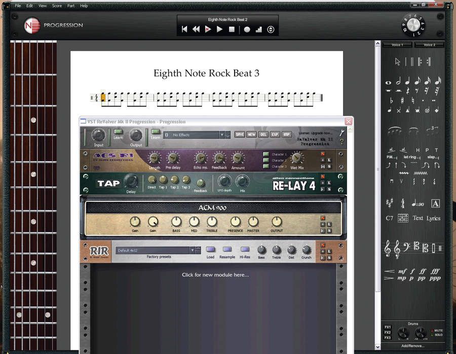456x354 pixels.
Task: Click the IMP. import button
Action: (x=287, y=134)
